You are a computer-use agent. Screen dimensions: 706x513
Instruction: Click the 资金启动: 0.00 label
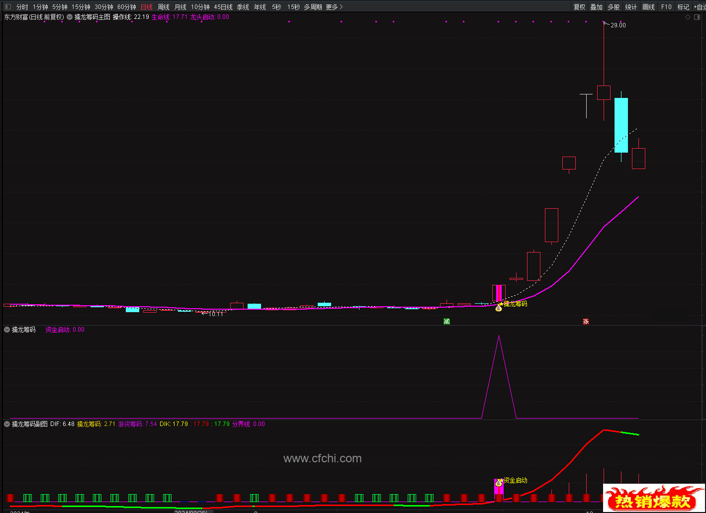coord(65,330)
